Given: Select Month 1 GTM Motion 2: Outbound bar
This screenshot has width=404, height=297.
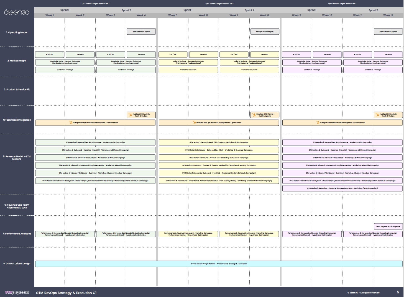Looking at the screenshot, I should [x=95, y=150].
